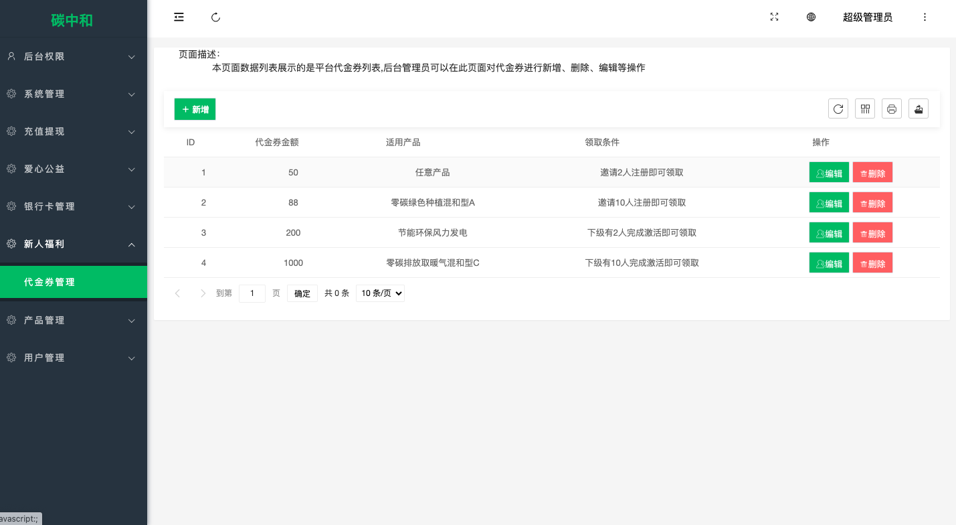The height and width of the screenshot is (525, 956).
Task: Export the table data with export icon
Action: pyautogui.click(x=918, y=108)
